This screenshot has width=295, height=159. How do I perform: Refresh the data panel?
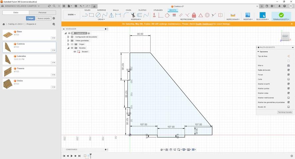(49, 6)
